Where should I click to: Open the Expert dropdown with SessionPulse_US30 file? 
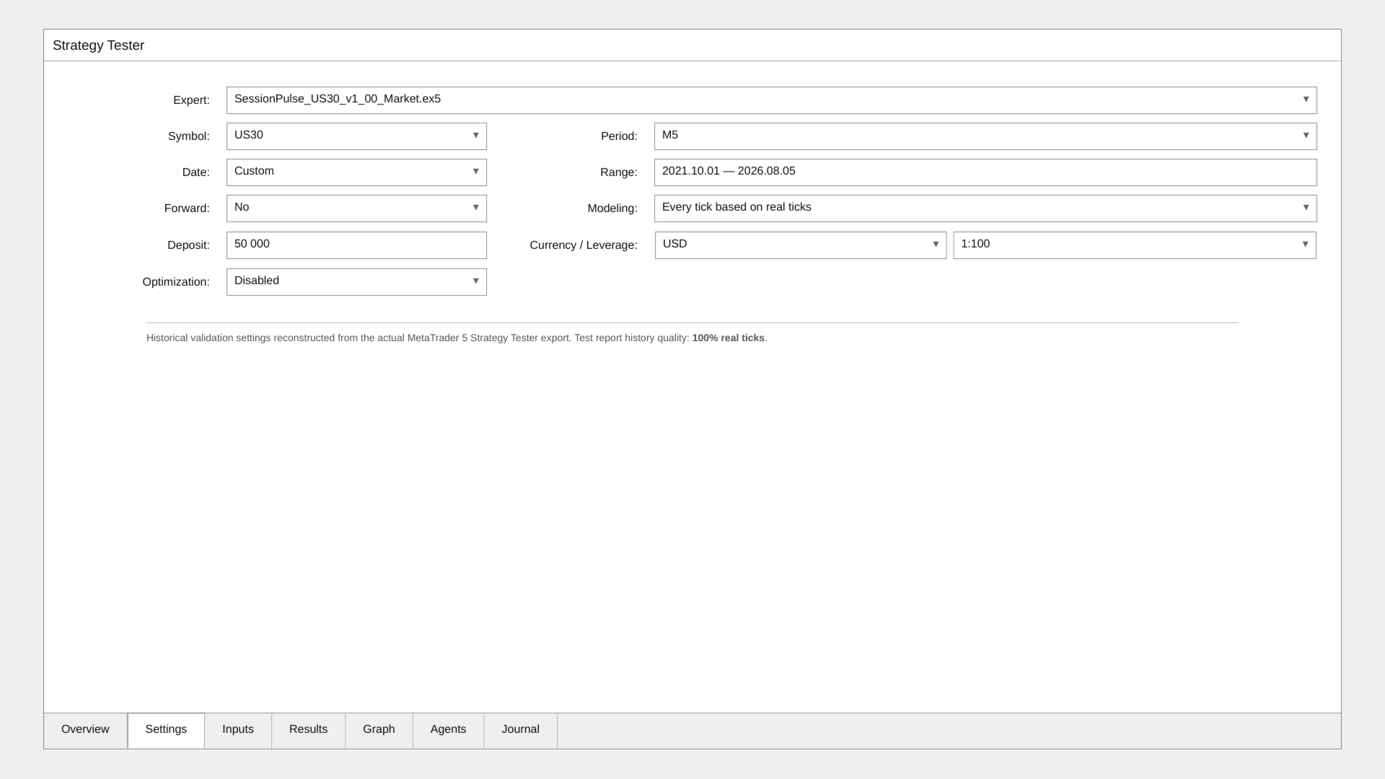point(771,100)
